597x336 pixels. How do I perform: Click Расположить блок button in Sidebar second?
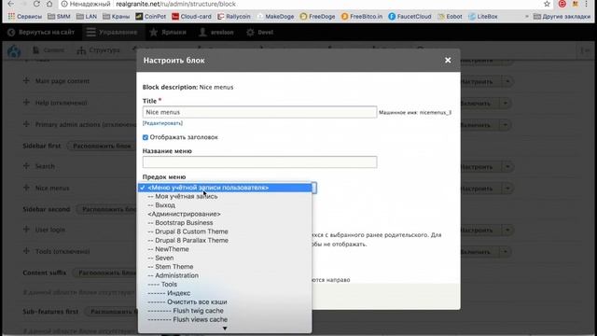click(106, 209)
